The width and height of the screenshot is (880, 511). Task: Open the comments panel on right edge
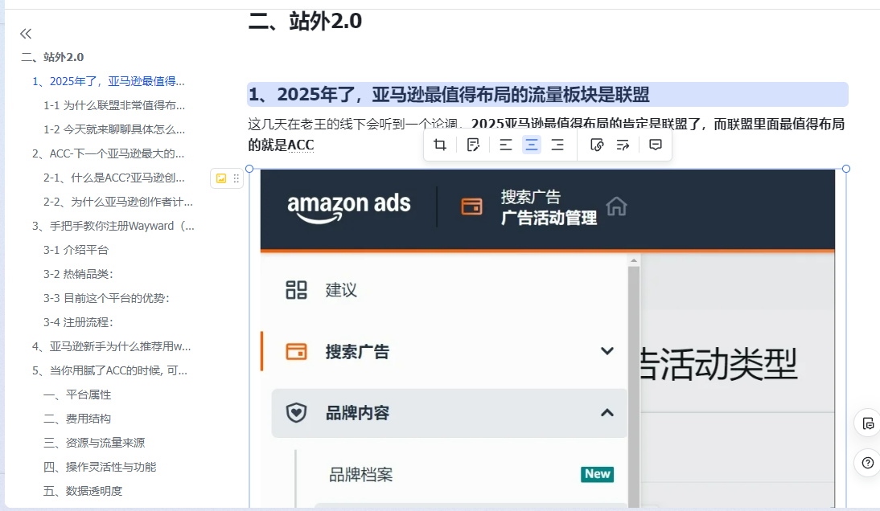(867, 424)
